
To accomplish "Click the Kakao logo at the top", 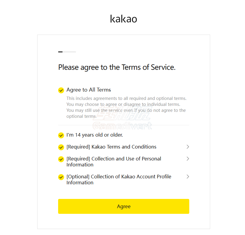I will pos(123,19).
